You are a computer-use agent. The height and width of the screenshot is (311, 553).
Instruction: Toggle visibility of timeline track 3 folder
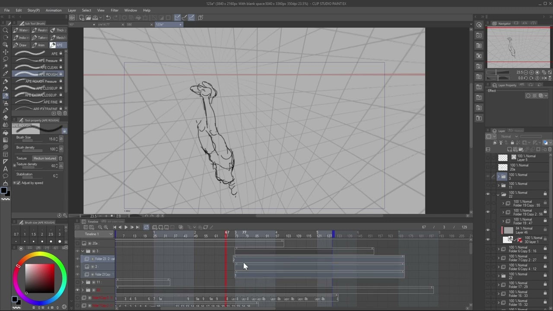click(78, 251)
